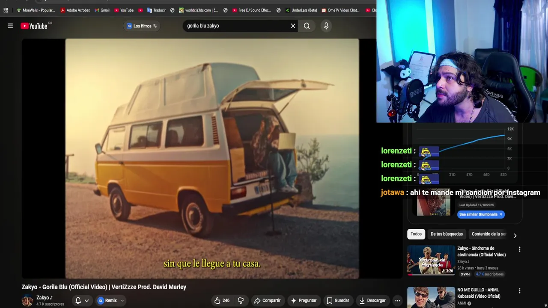Open the Adobe Acrobat bookmark
Image resolution: width=548 pixels, height=308 pixels.
point(75,10)
